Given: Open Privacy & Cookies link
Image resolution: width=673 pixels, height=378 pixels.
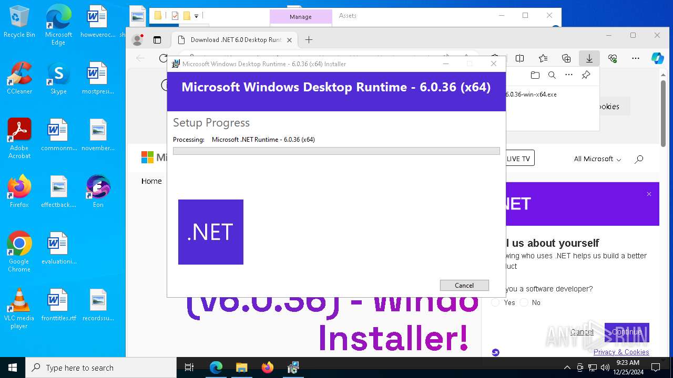Looking at the screenshot, I should pyautogui.click(x=621, y=352).
